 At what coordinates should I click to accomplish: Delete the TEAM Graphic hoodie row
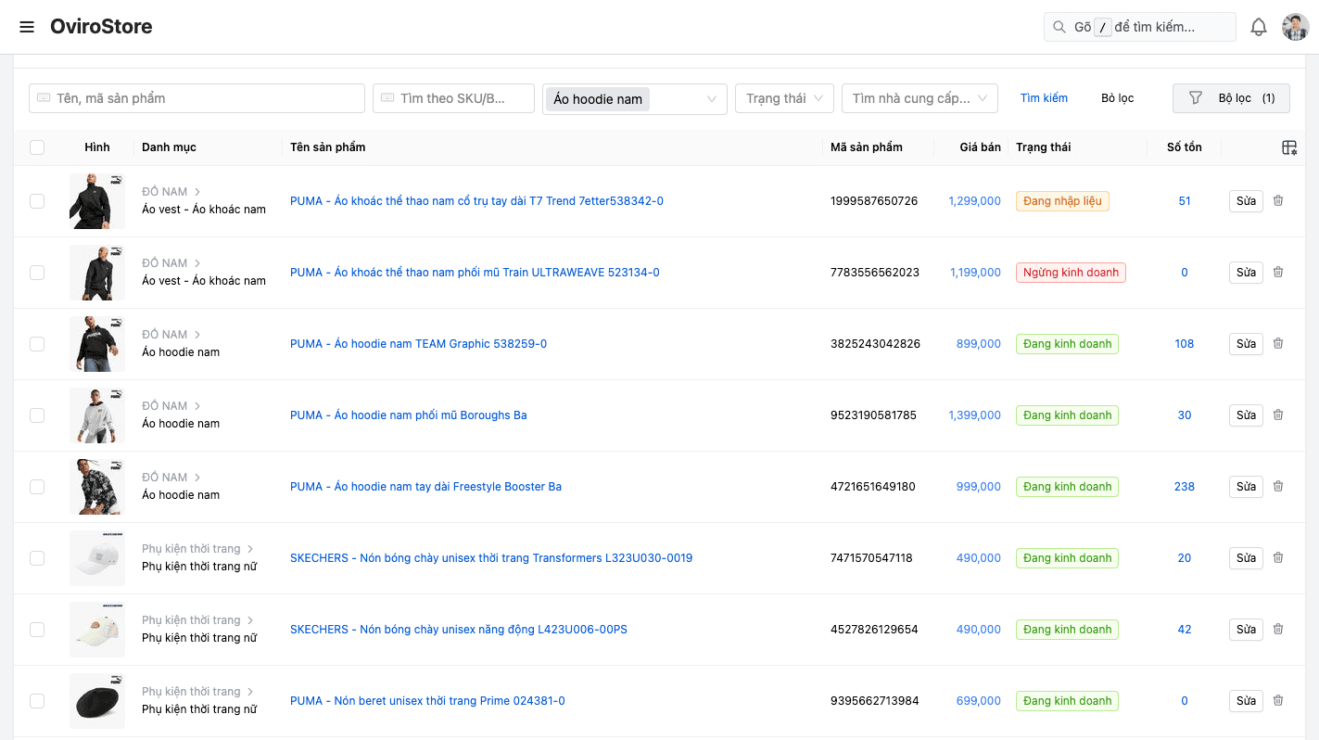pyautogui.click(x=1278, y=344)
